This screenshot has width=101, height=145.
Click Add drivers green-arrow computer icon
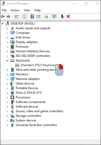click(63, 17)
